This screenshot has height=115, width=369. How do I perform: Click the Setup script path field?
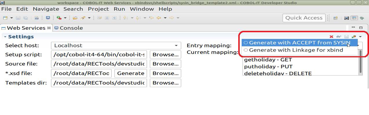tap(99, 55)
